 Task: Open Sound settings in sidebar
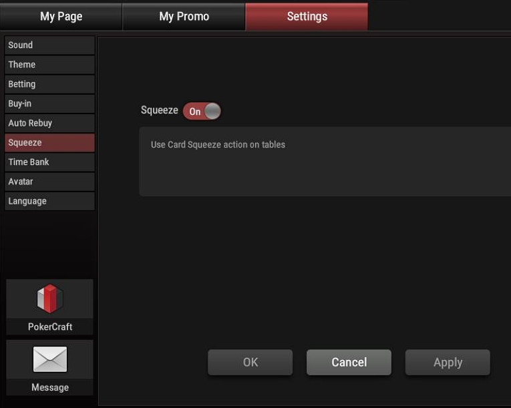[49, 45]
